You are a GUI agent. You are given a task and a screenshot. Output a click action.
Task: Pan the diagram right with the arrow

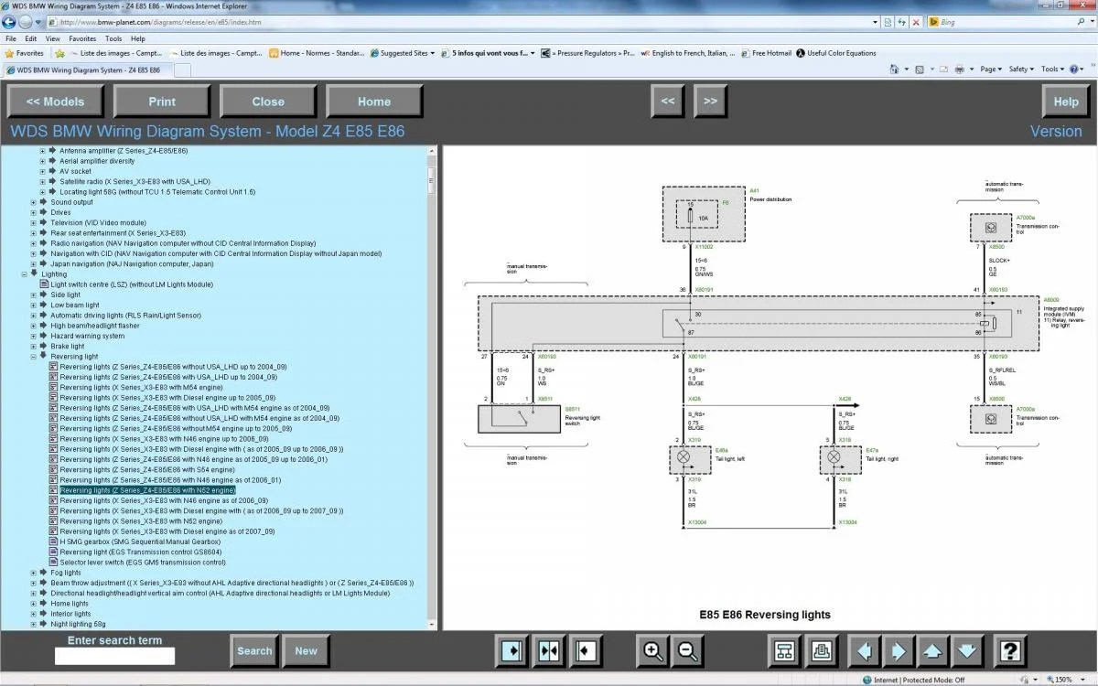pos(898,651)
